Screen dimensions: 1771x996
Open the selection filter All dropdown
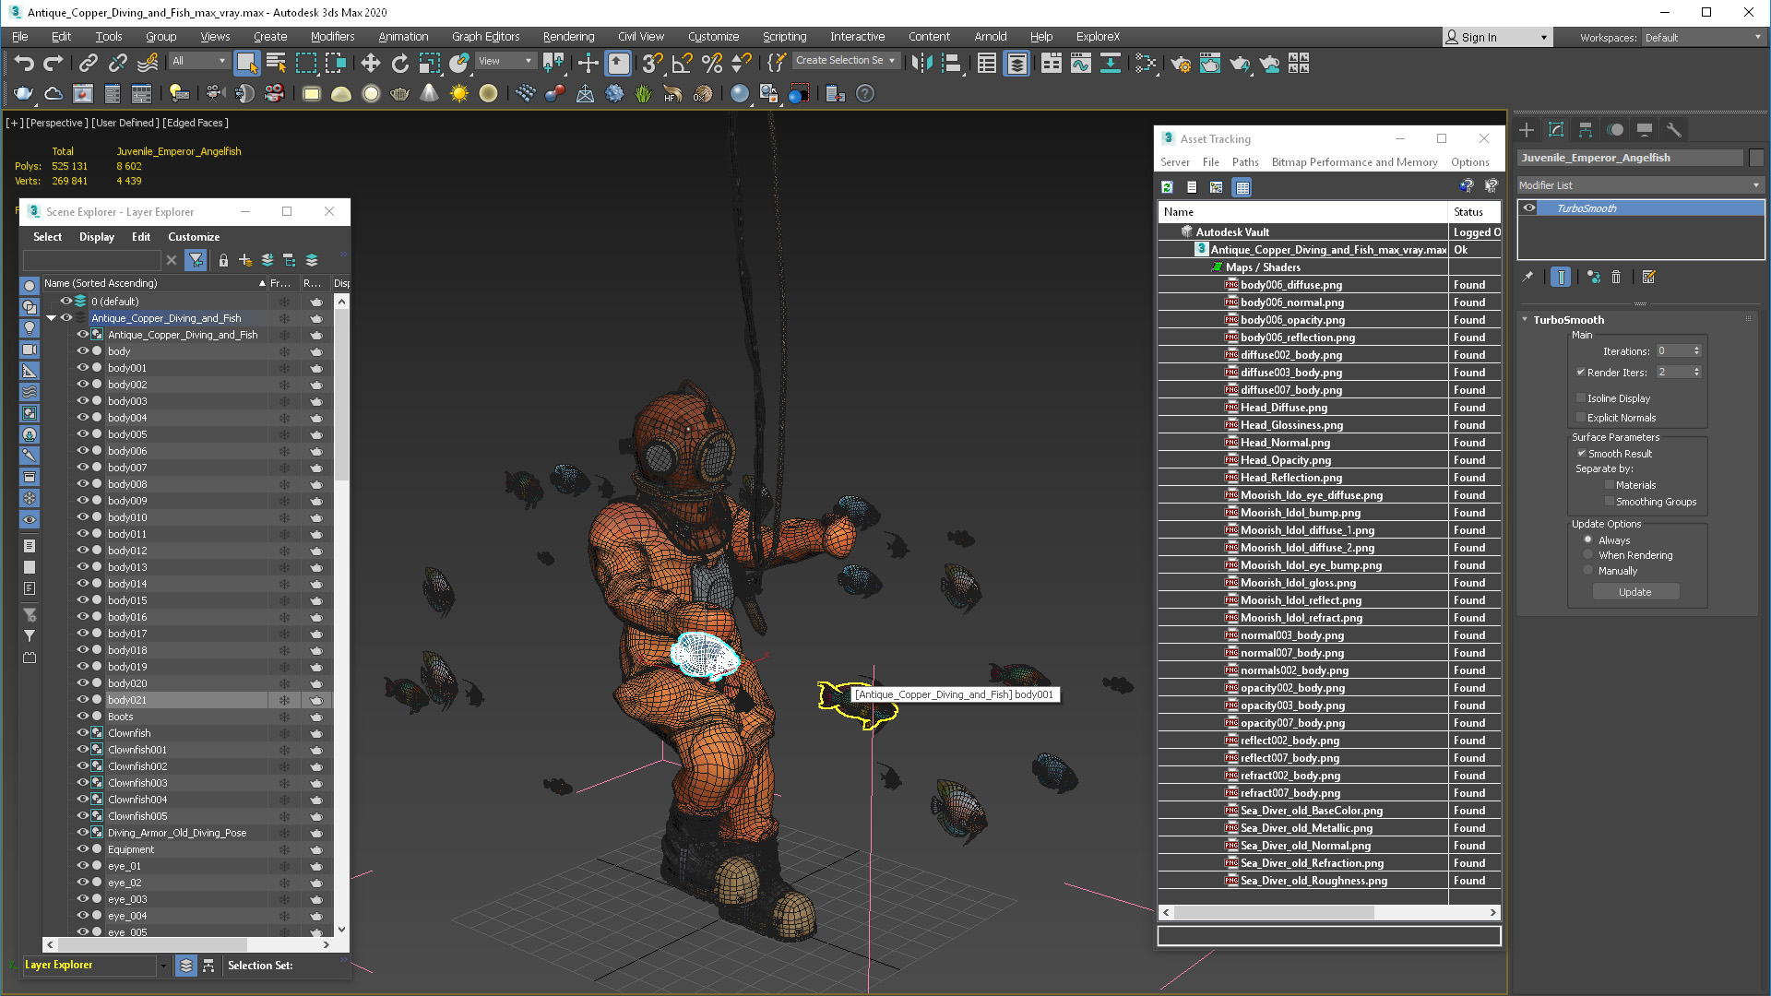[x=198, y=61]
